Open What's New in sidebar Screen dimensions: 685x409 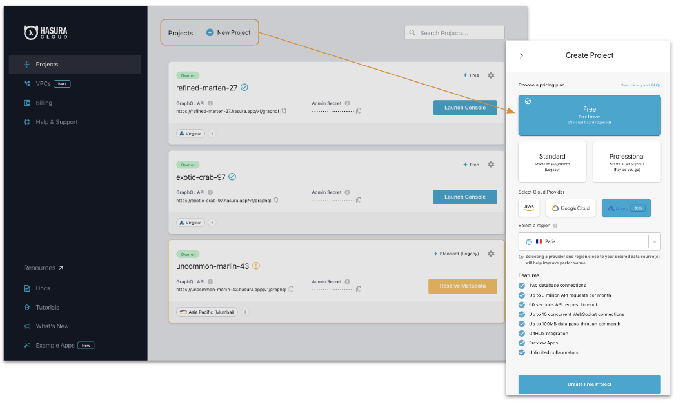[x=46, y=326]
